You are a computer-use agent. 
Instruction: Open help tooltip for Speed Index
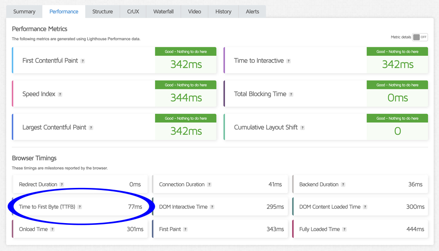(x=60, y=94)
